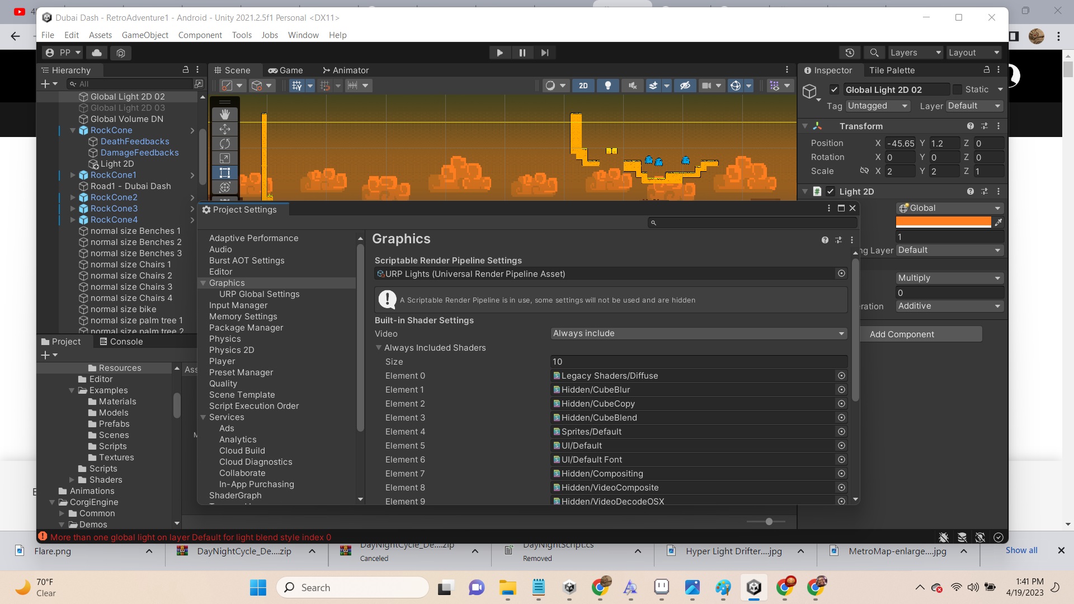Click the color eyedropper icon
Viewport: 1074px width, 604px height.
(x=998, y=222)
